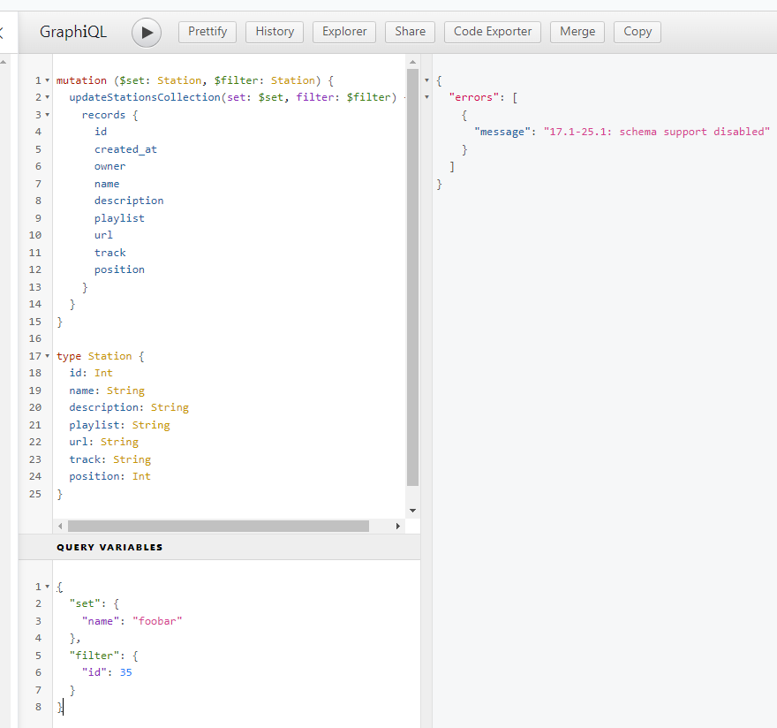Click the query editor's horizontal scrollbar thumb

point(217,526)
